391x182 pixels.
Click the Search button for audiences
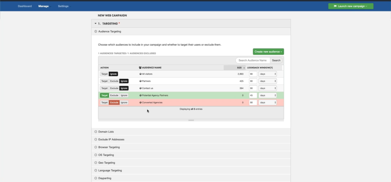[x=276, y=60]
